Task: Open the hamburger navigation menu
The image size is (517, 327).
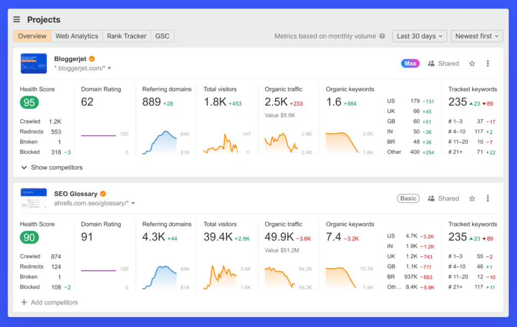Action: click(17, 19)
